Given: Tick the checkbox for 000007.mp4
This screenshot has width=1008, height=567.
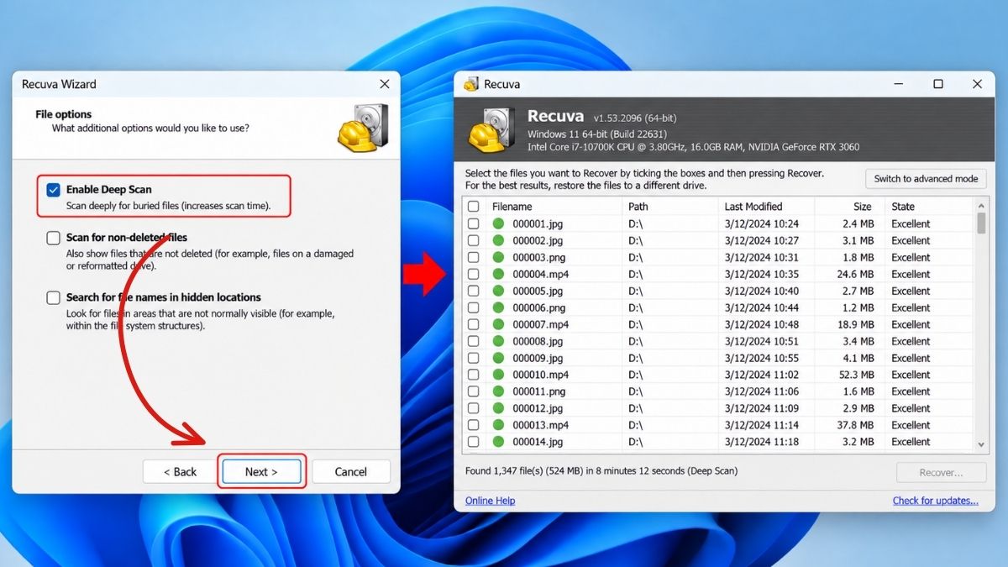Looking at the screenshot, I should [474, 324].
